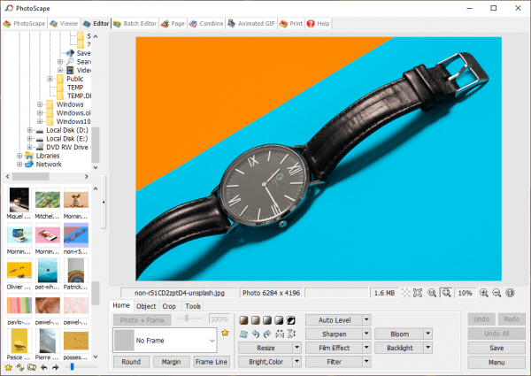Click the Frame Line button
The width and height of the screenshot is (531, 376).
pyautogui.click(x=212, y=362)
